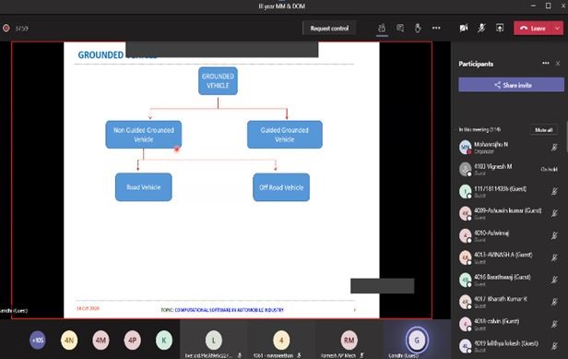This screenshot has width=568, height=359.
Task: Toggle the camera on or off
Action: [x=463, y=28]
